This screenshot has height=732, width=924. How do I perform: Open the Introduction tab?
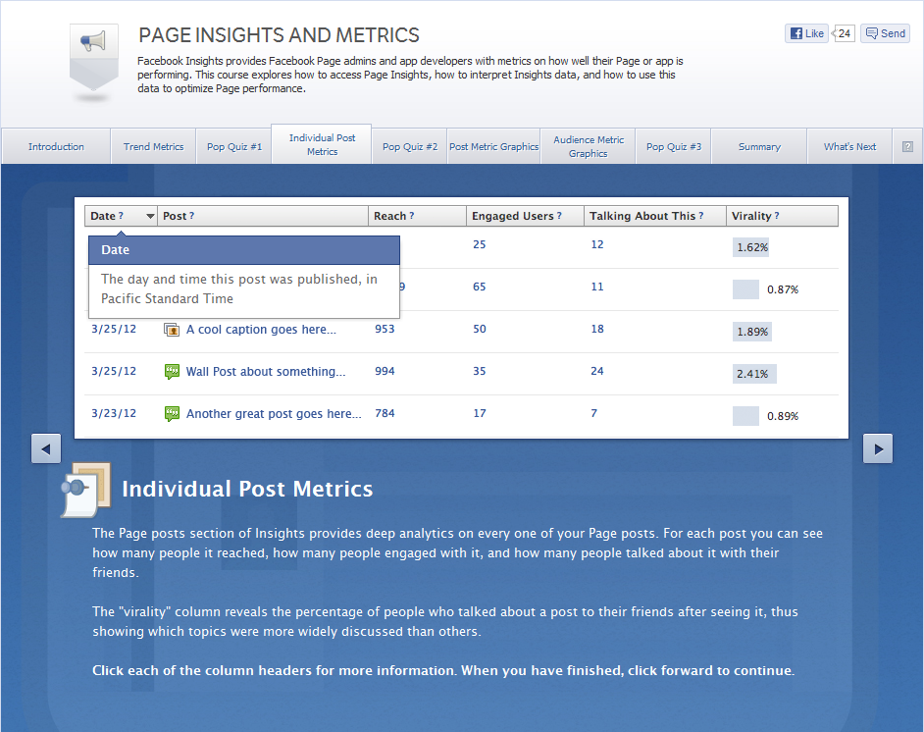pos(56,147)
